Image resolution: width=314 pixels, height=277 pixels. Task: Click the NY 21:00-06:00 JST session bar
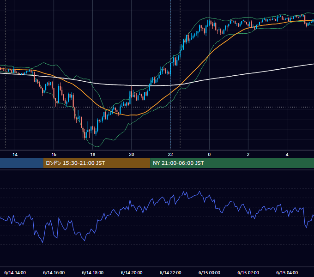[232, 163]
